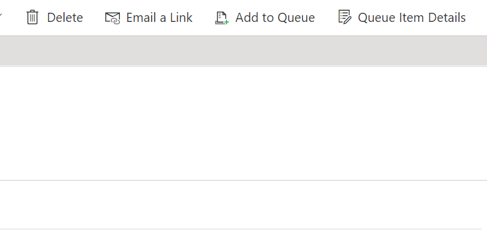
Task: Click the pencil on the Queue Item Details icon
Action: tap(348, 19)
